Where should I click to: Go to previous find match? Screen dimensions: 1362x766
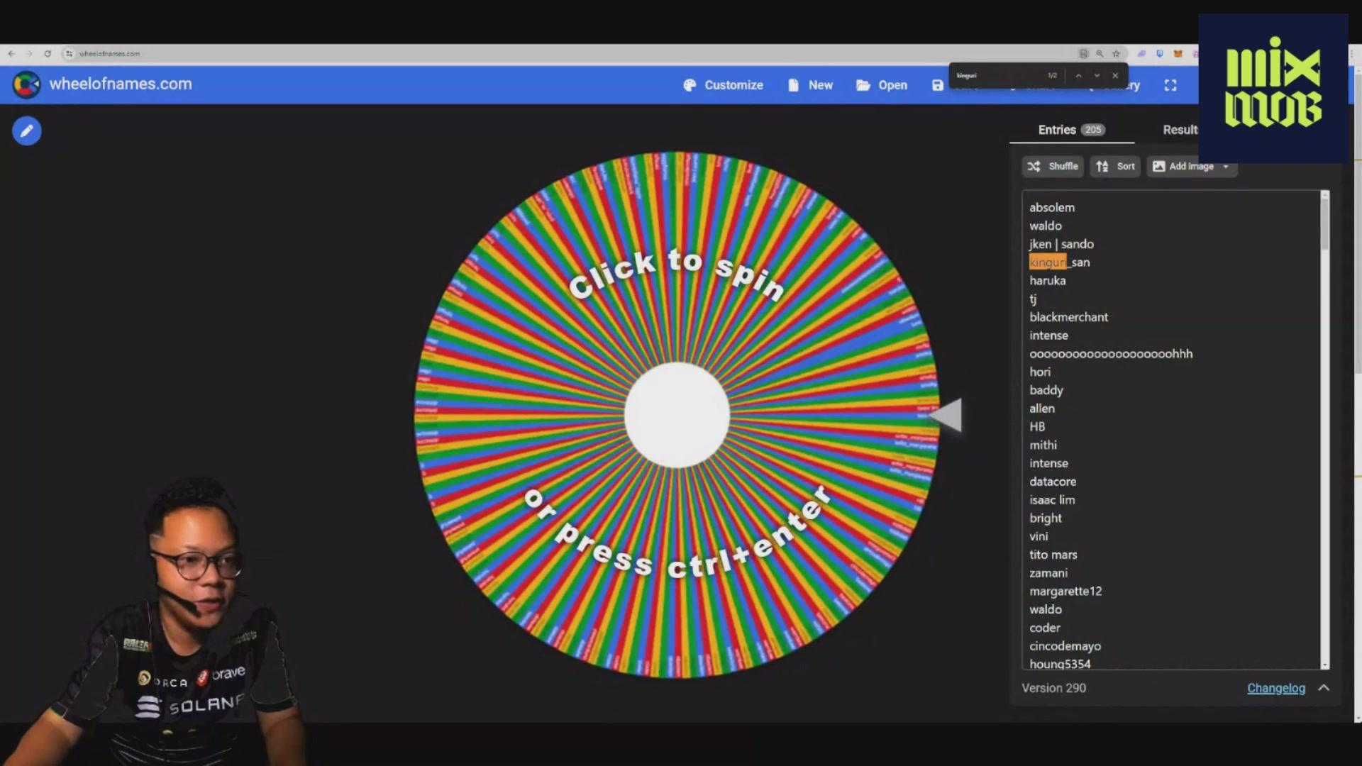1078,76
